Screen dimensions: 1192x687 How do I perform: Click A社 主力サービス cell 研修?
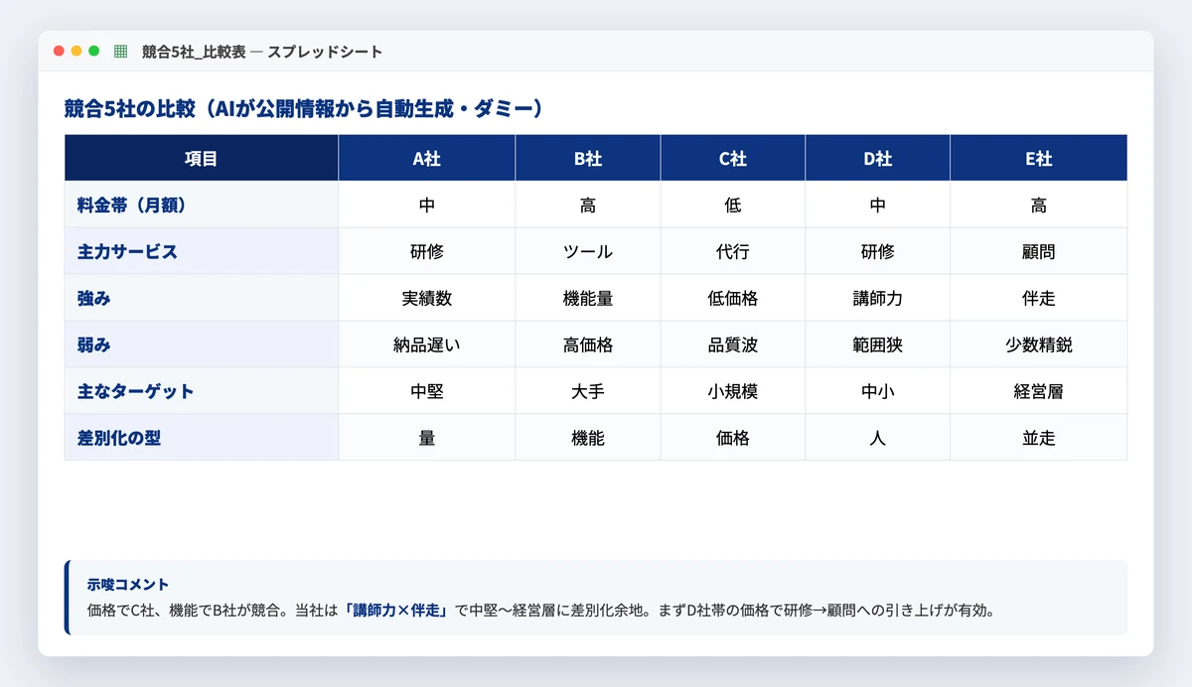(427, 251)
